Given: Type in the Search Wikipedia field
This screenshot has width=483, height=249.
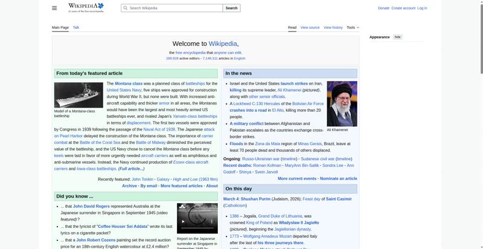Looking at the screenshot, I should coord(175,8).
